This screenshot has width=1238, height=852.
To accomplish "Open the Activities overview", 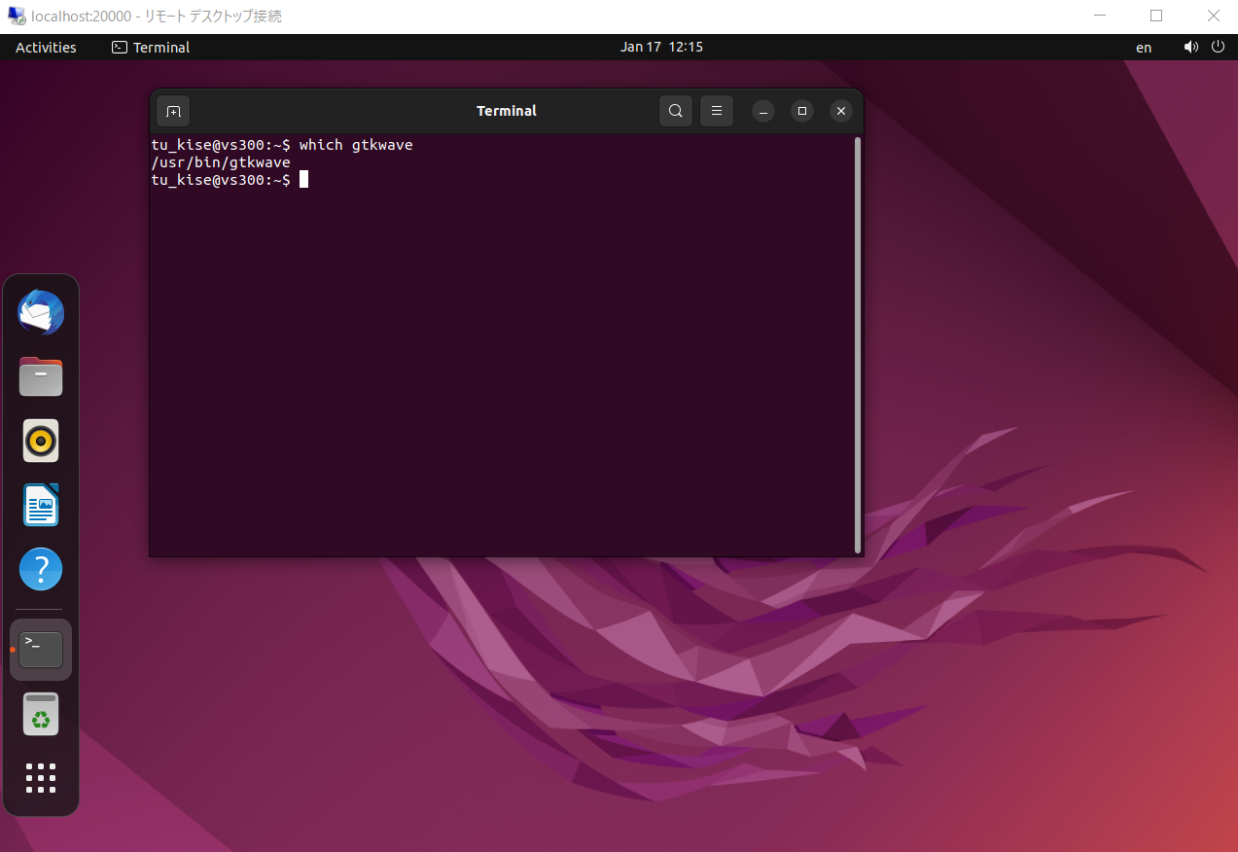I will click(46, 48).
